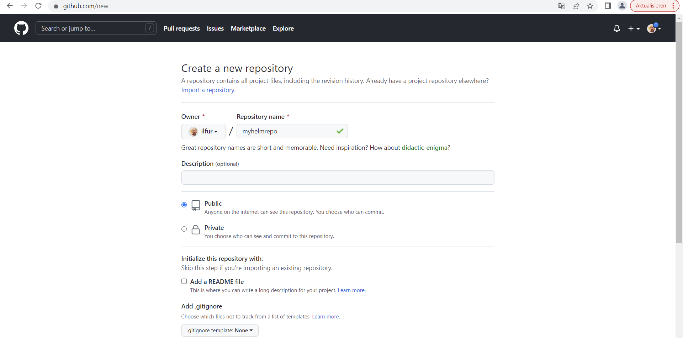The width and height of the screenshot is (683, 338).
Task: Go to Pull requests
Action: pos(181,28)
